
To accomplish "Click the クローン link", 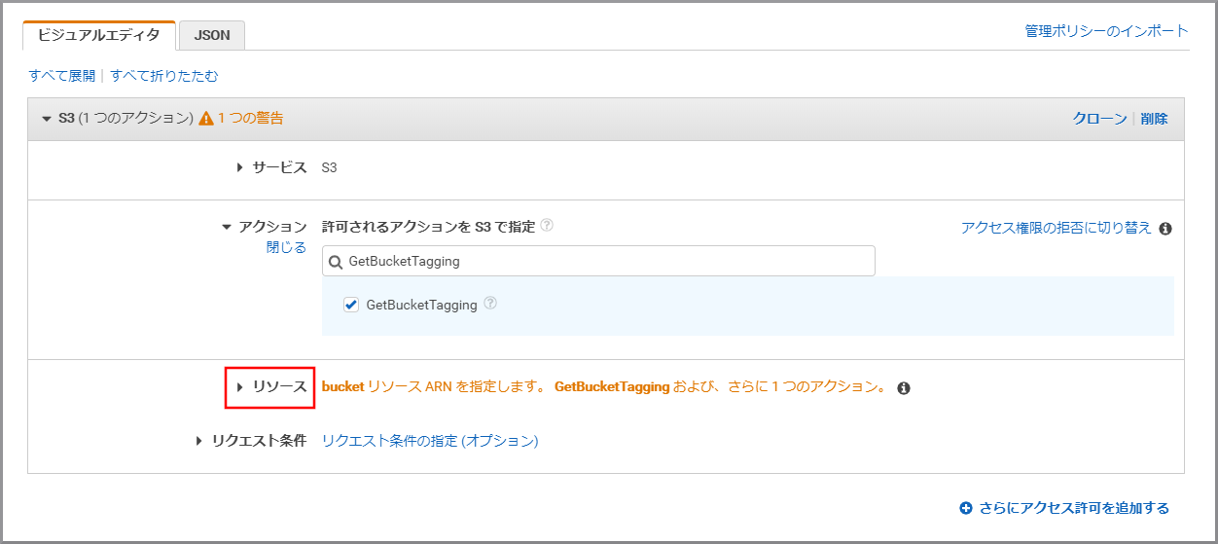I will tap(1099, 119).
